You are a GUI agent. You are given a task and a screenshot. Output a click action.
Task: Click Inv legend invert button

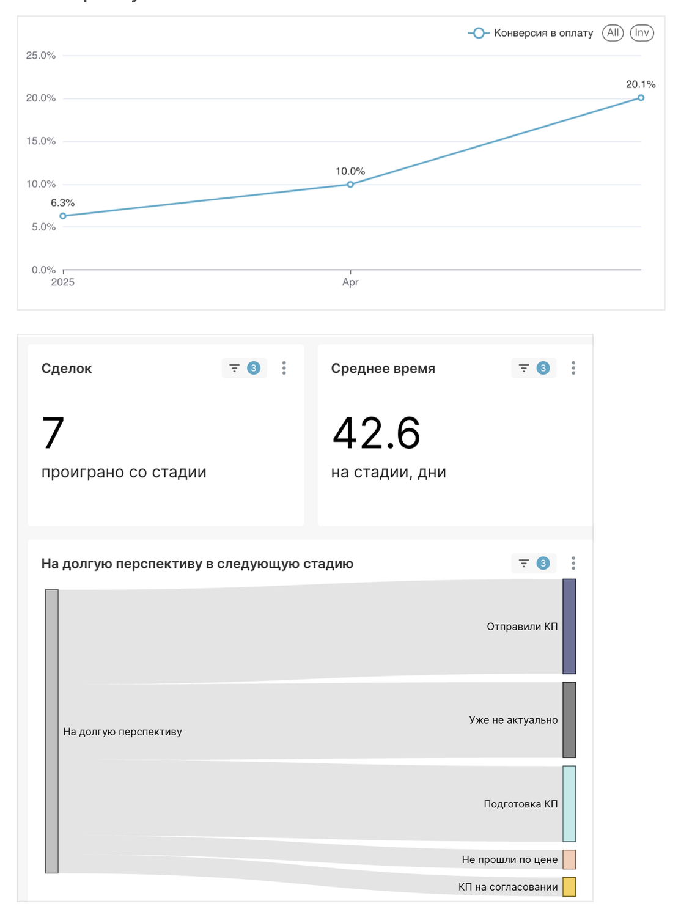click(x=641, y=33)
